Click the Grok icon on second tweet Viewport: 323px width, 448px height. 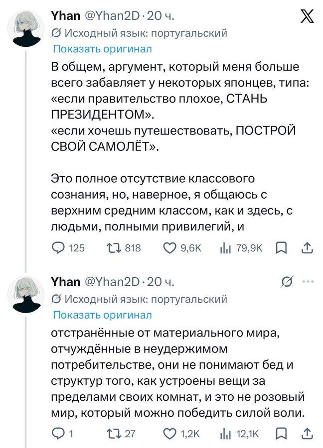click(287, 283)
